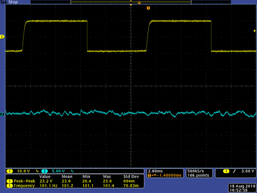Click the 500kS/s sample rate readout
The image size is (257, 193).
coord(196,171)
